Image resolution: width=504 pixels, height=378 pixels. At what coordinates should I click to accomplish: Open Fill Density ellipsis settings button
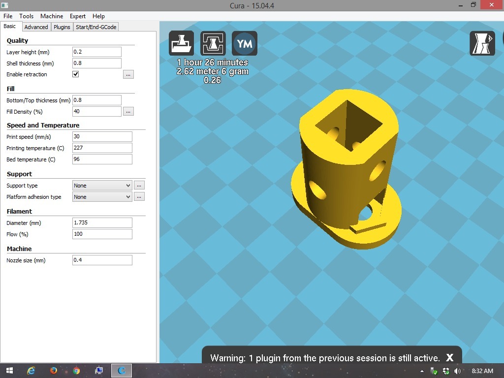[128, 112]
